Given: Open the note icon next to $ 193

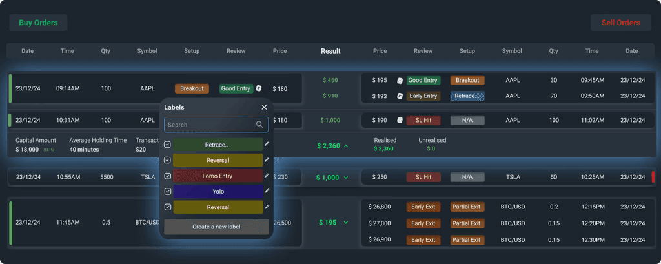Looking at the screenshot, I should 400,96.
